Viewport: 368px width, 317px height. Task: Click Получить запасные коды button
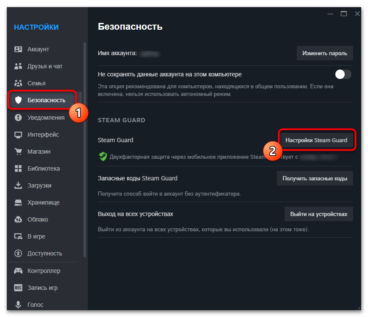pyautogui.click(x=315, y=178)
